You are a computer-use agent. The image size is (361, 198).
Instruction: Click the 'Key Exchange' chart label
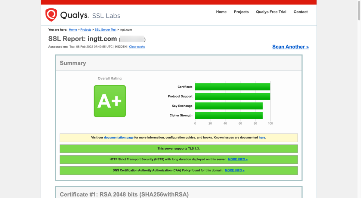(x=182, y=106)
